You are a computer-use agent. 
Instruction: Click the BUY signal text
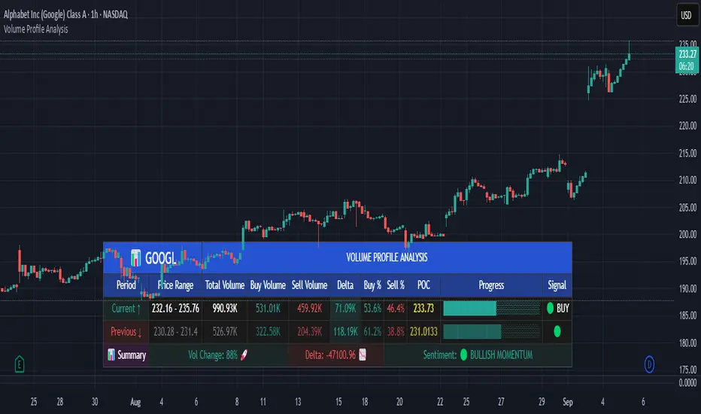tap(563, 309)
